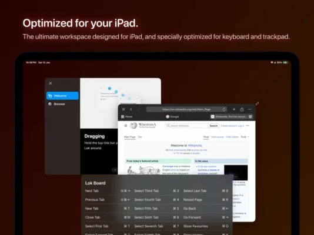
Task: Close the Wikipedia tab with its X
Action: [x=250, y=116]
